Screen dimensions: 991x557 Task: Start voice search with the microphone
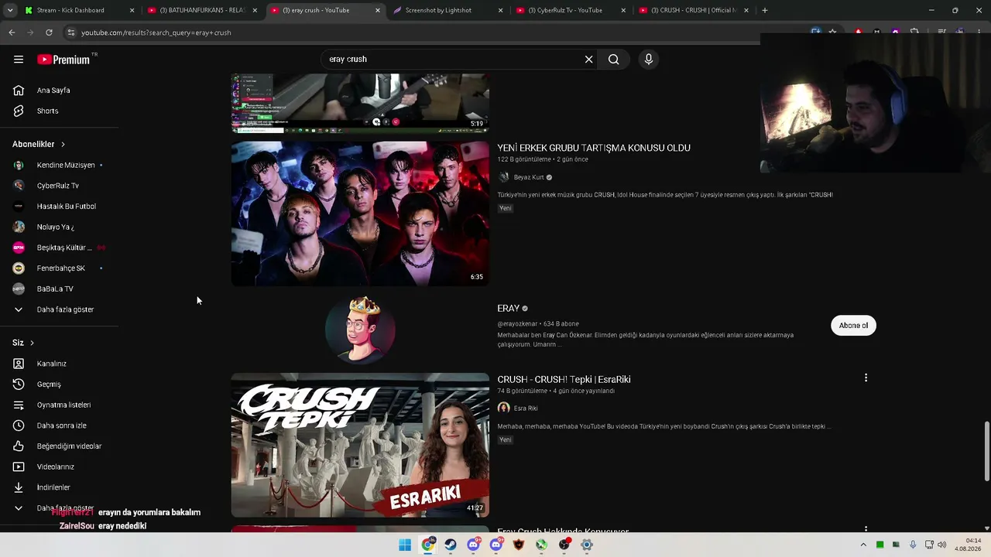click(649, 60)
